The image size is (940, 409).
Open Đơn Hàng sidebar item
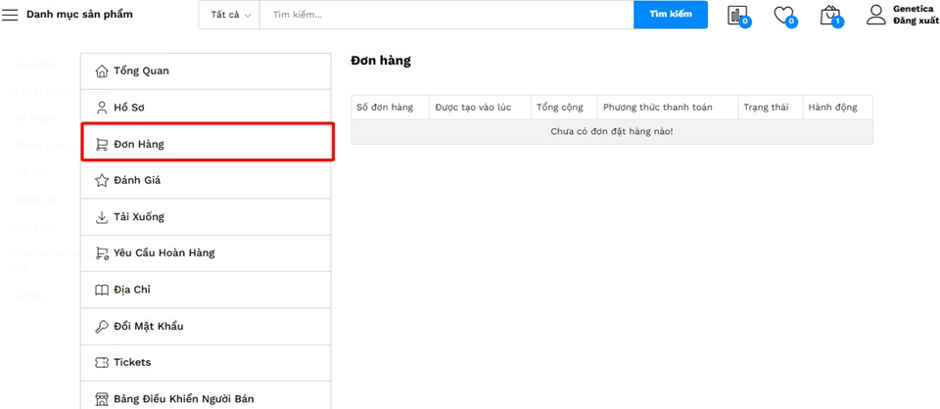[x=138, y=144]
